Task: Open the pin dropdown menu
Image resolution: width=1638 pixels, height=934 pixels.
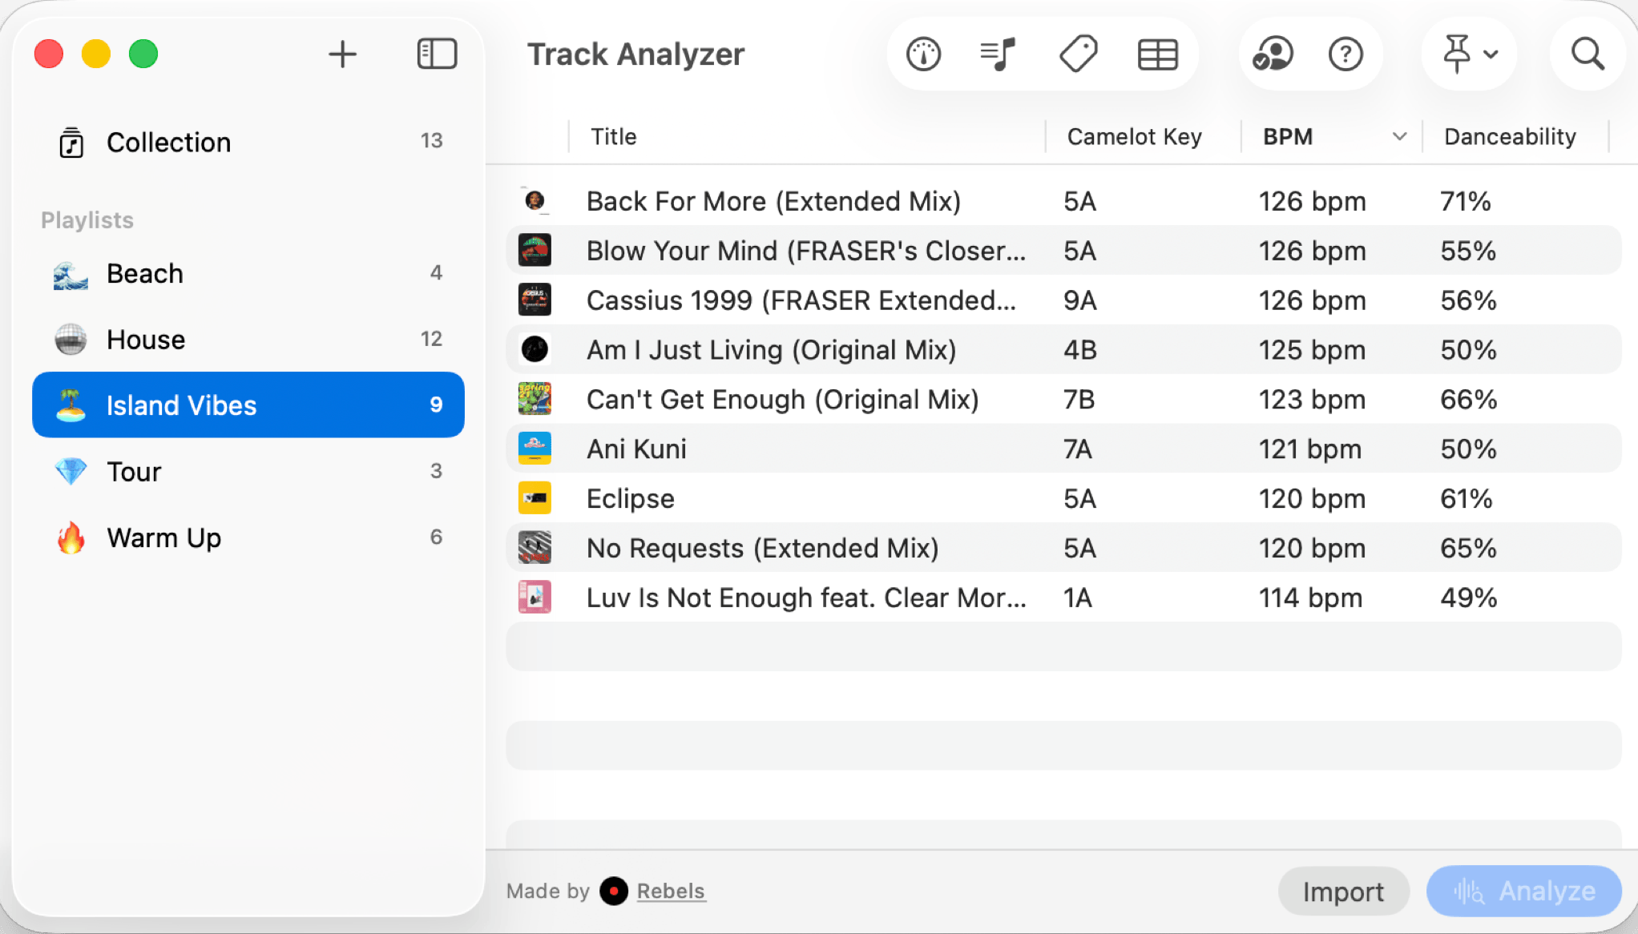Action: pyautogui.click(x=1469, y=54)
